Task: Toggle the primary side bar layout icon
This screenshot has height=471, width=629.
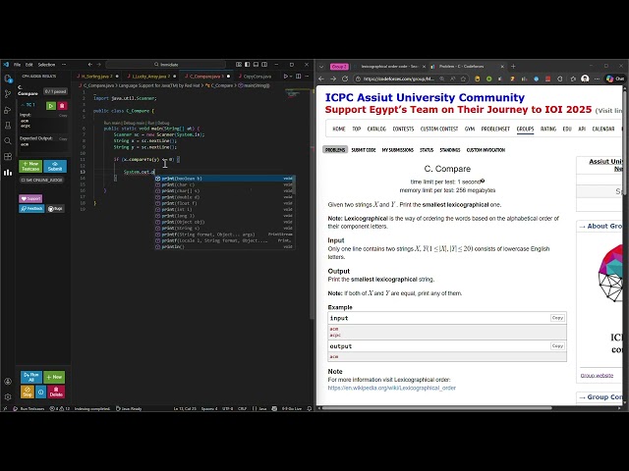Action: click(x=248, y=65)
